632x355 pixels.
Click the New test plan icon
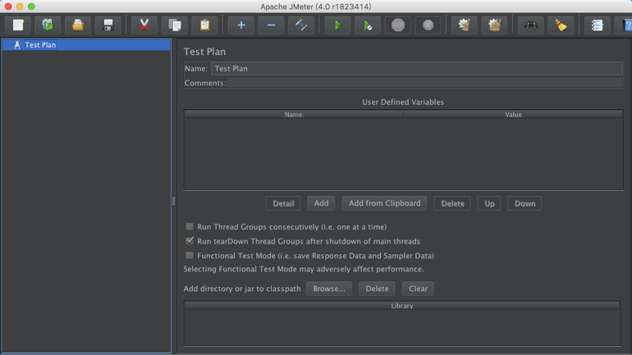click(x=18, y=25)
